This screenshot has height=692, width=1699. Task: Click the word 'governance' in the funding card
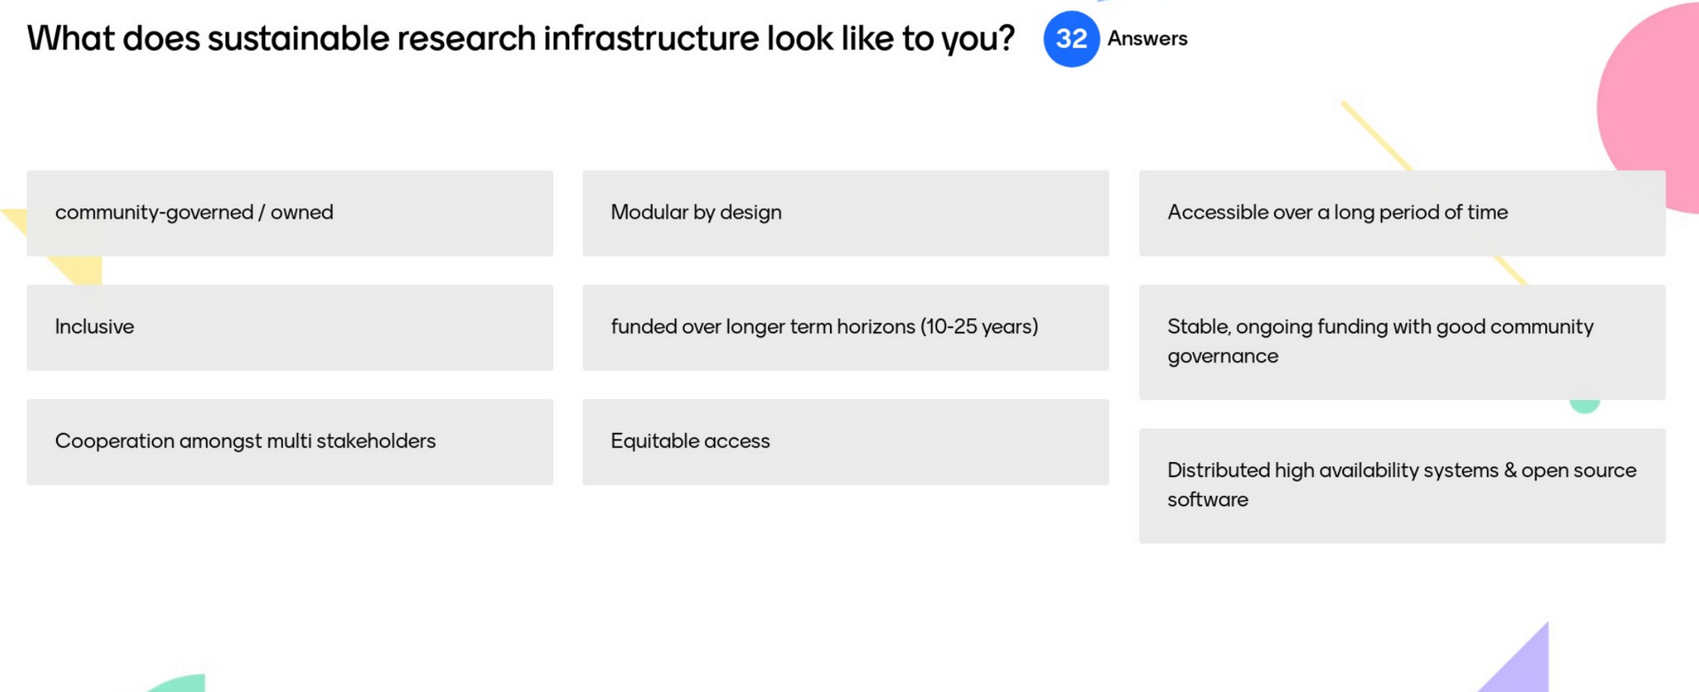point(1222,357)
